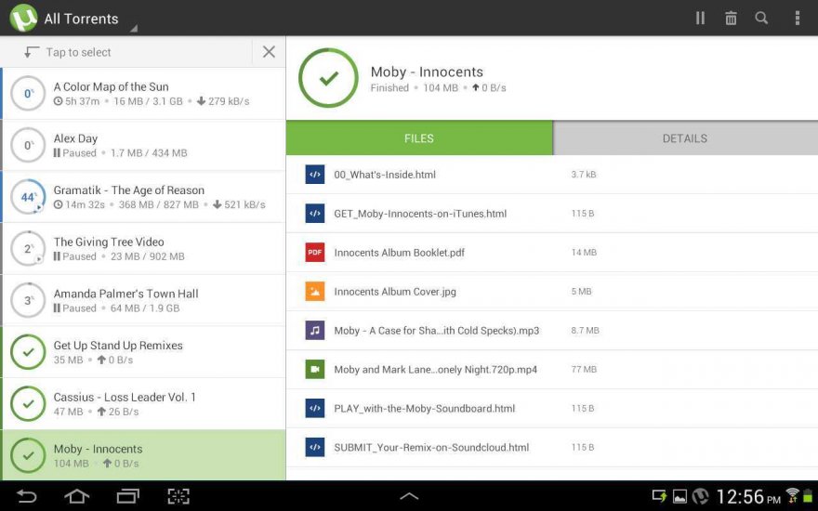Tap image icon for Innocents Album Cover.jpg
This screenshot has width=818, height=511.
tap(314, 292)
